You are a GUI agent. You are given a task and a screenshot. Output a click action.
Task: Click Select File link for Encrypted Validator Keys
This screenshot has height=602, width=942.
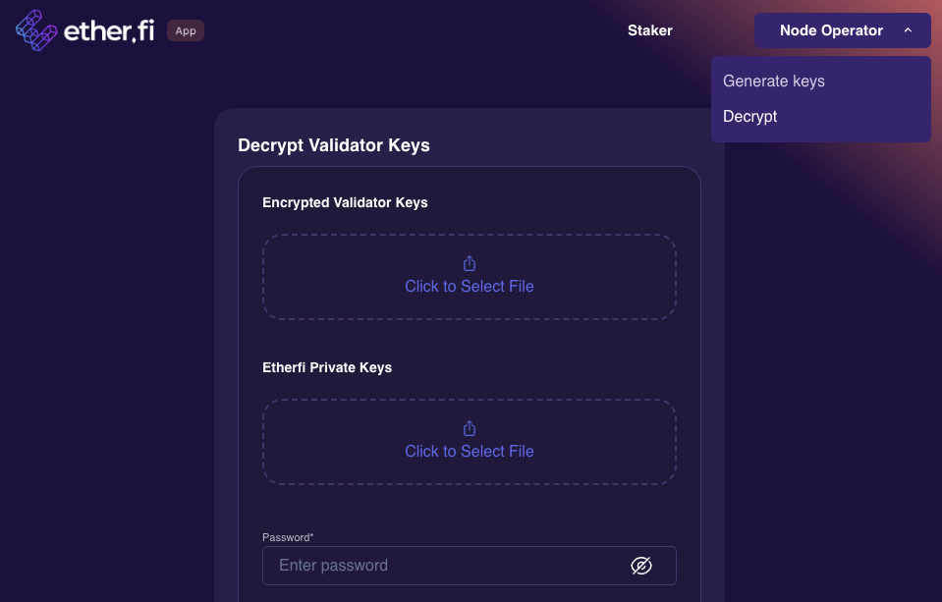[x=470, y=287]
